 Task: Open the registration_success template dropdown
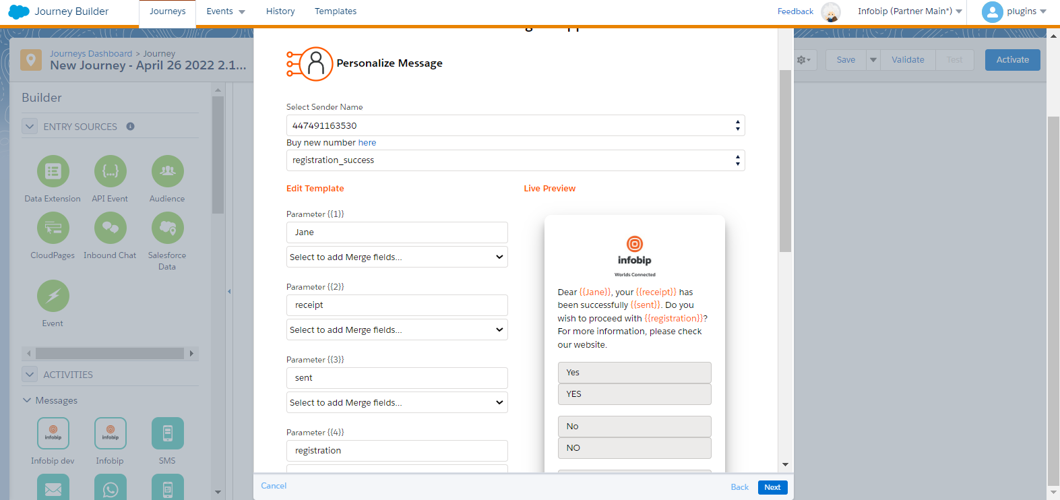[515, 160]
